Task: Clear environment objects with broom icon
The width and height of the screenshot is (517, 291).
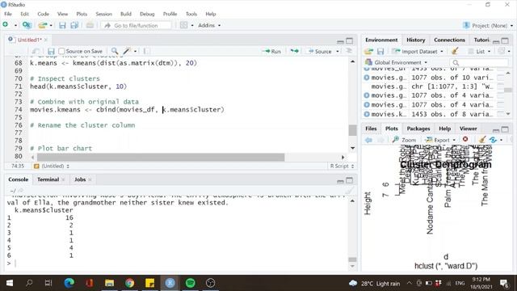Action: tap(455, 51)
